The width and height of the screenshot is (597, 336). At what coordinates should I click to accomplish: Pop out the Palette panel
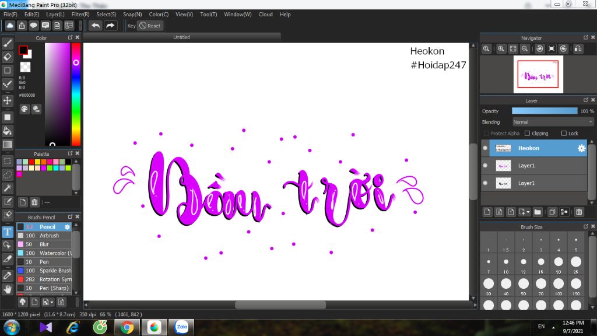pos(70,153)
